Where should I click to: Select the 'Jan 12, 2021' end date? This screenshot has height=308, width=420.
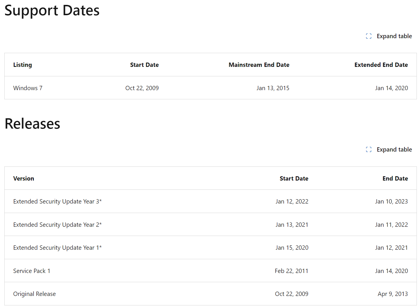pyautogui.click(x=392, y=248)
